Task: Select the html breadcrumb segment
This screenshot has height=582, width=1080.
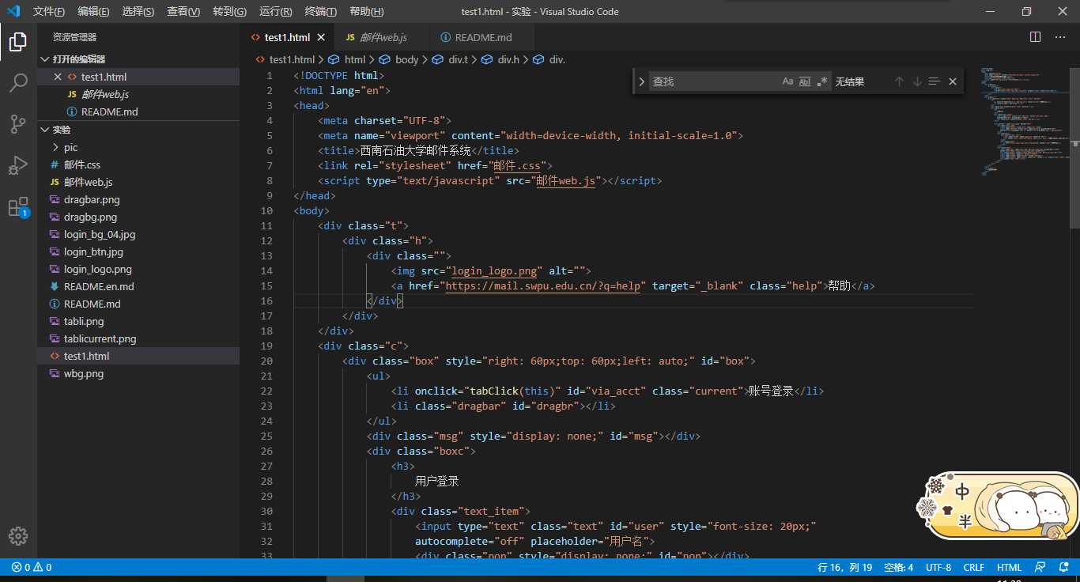Action: [348, 59]
